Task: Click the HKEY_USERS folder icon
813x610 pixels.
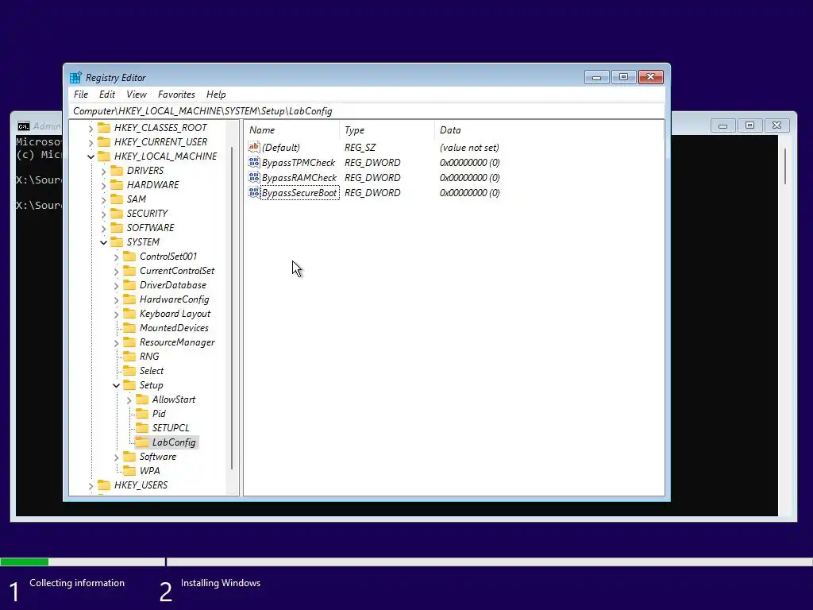Action: (104, 485)
